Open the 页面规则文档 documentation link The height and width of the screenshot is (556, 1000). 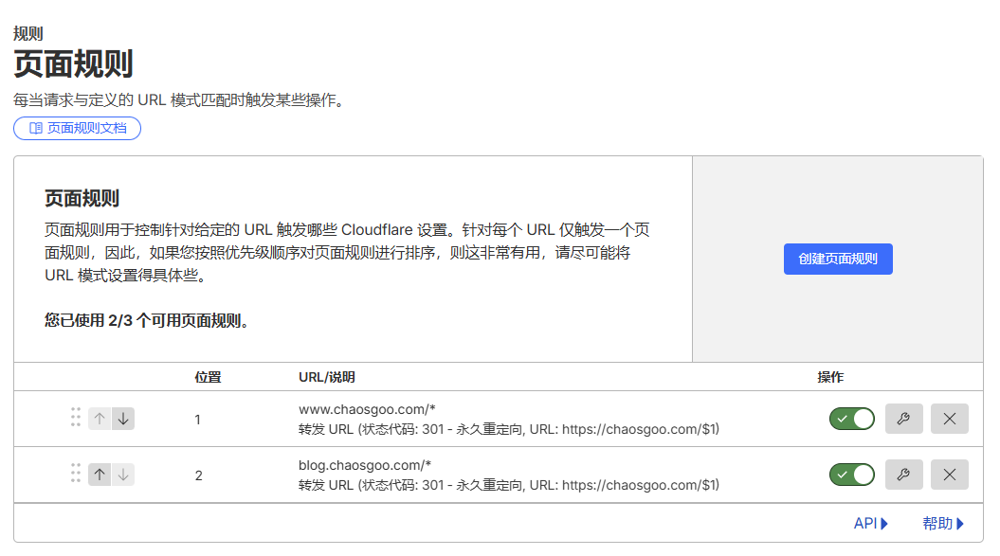[x=78, y=128]
